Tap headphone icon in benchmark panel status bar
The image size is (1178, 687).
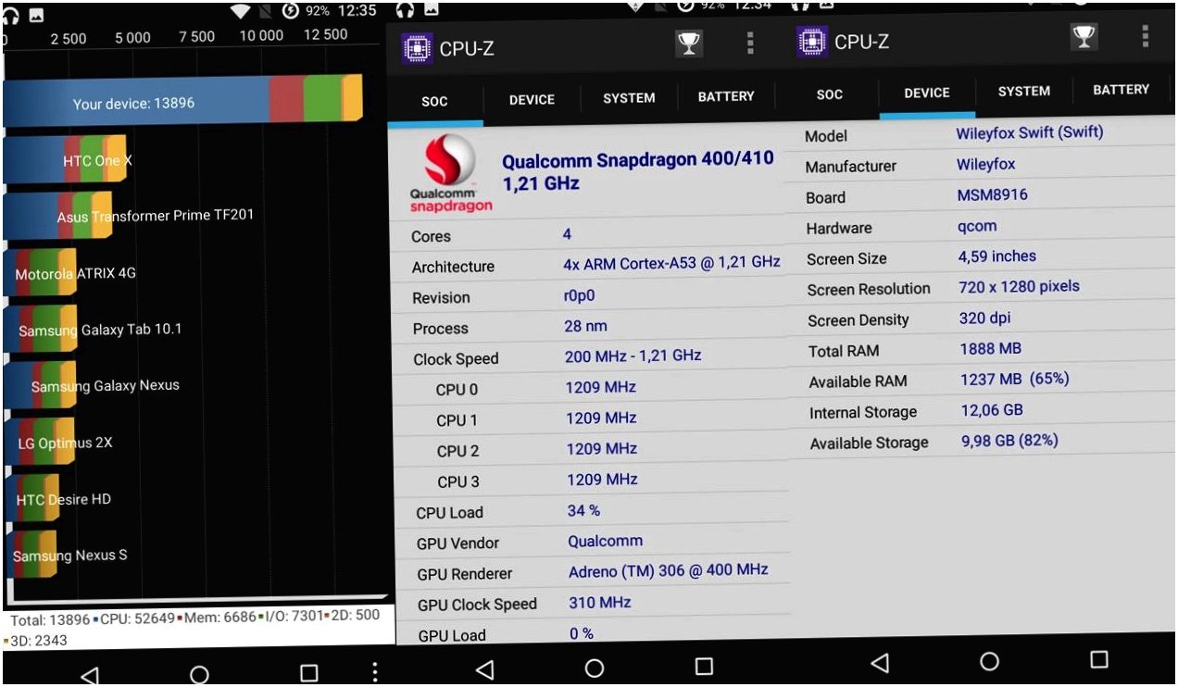pyautogui.click(x=11, y=14)
